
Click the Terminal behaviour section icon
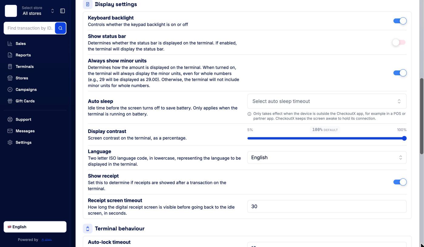click(x=88, y=229)
